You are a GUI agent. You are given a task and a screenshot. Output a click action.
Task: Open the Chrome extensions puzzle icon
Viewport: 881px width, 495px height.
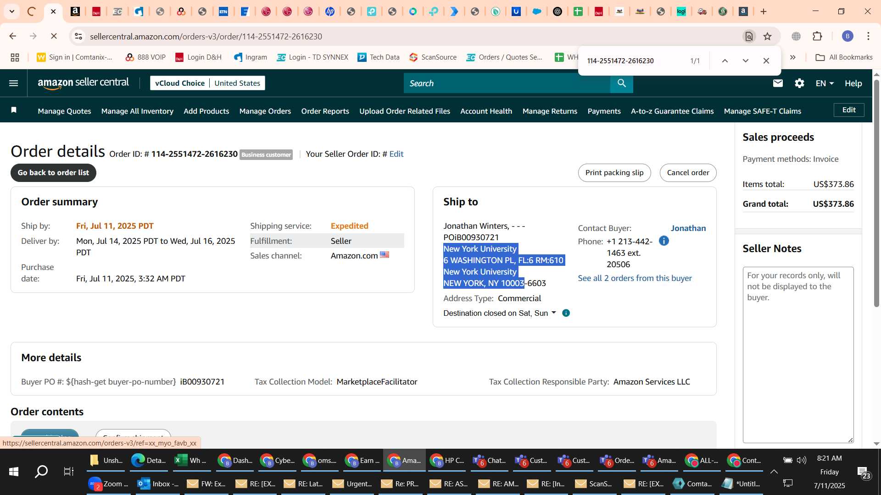pos(817,36)
